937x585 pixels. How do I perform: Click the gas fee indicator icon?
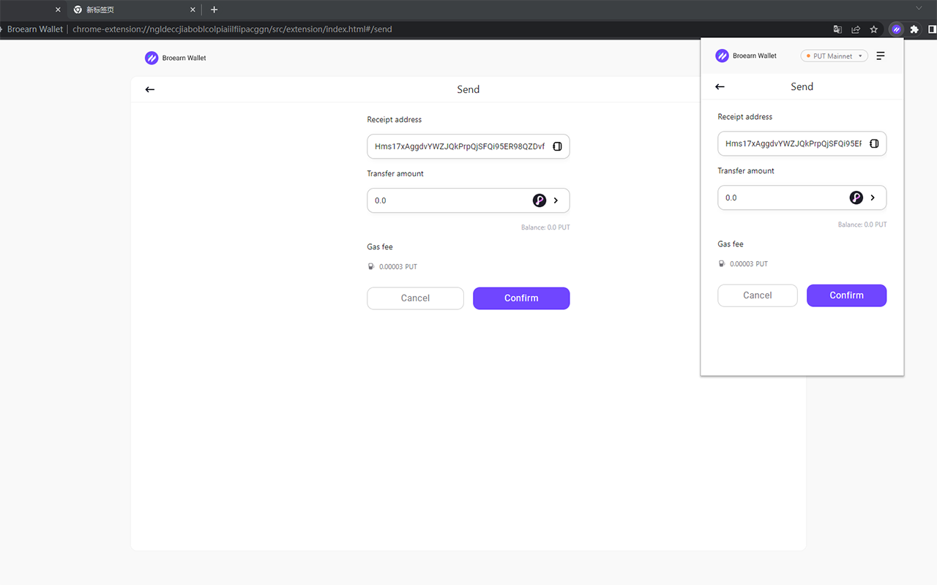(x=370, y=266)
